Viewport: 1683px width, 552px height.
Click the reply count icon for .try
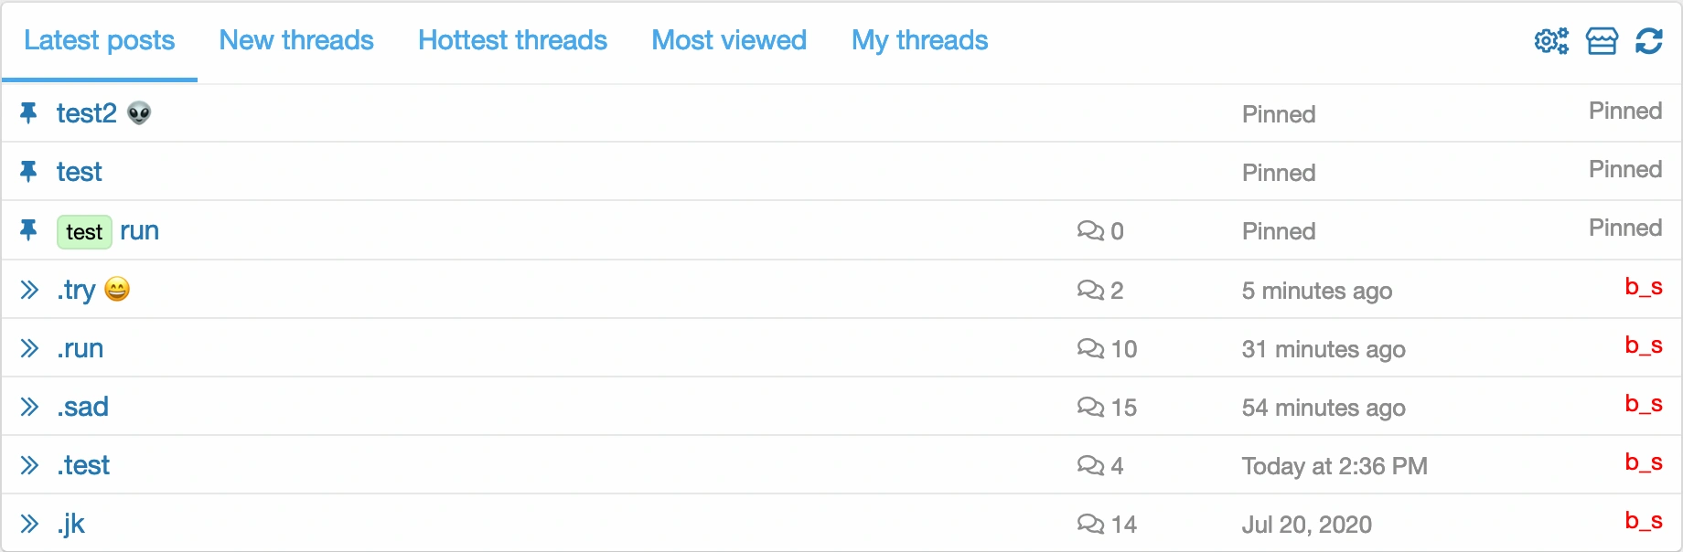pos(1090,290)
